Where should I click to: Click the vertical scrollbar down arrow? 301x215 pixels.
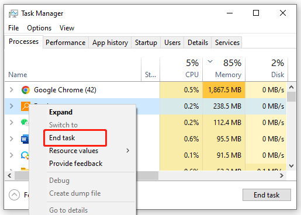pos(291,166)
